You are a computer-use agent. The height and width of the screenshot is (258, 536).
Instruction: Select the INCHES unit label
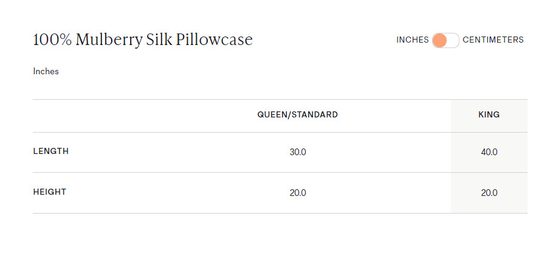pos(412,40)
